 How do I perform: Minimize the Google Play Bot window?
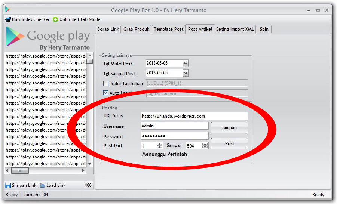pos(309,10)
